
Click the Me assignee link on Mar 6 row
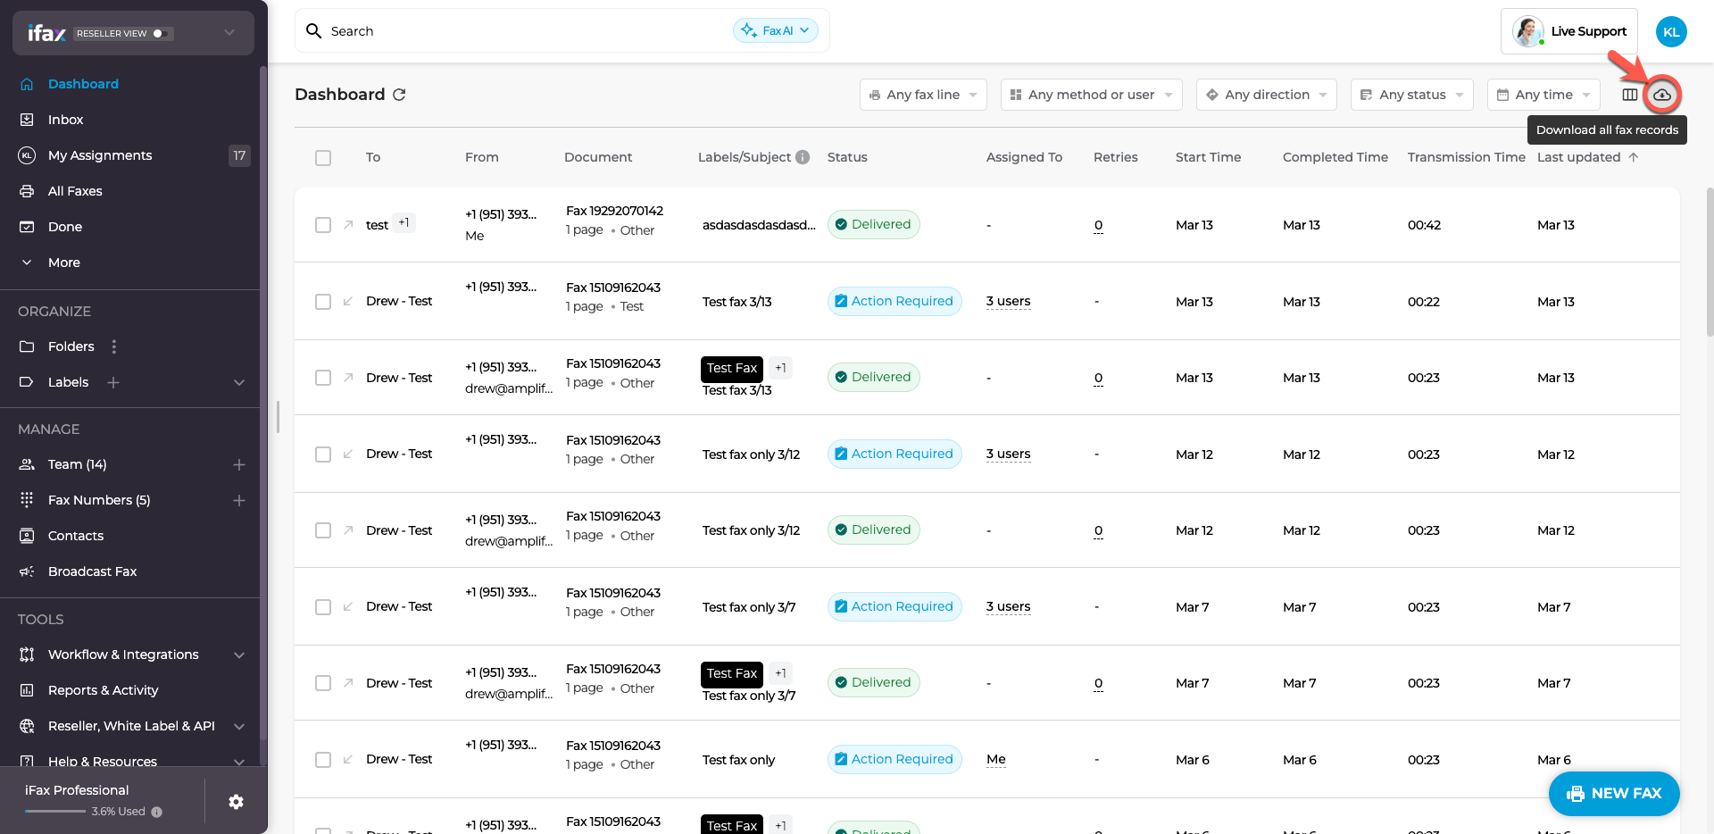pos(996,759)
